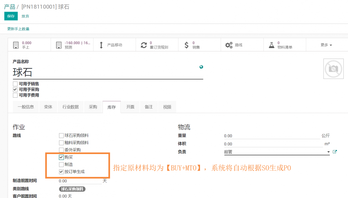Click the on-hand building icon
The width and height of the screenshot is (348, 198).
coord(16,45)
